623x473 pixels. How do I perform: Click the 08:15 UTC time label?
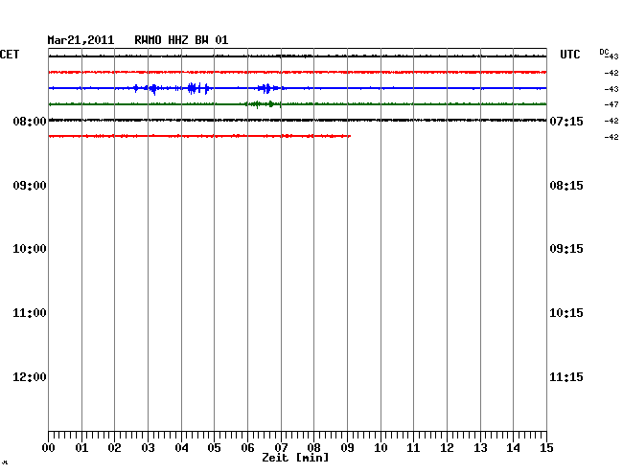[566, 186]
